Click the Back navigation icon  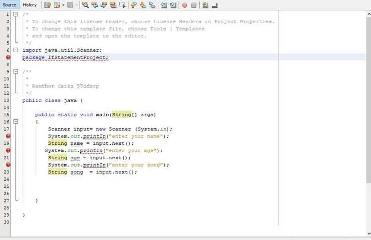click(x=57, y=5)
